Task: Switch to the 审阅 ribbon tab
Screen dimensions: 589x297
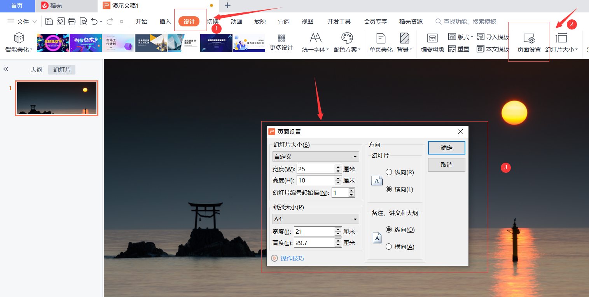Action: tap(284, 21)
